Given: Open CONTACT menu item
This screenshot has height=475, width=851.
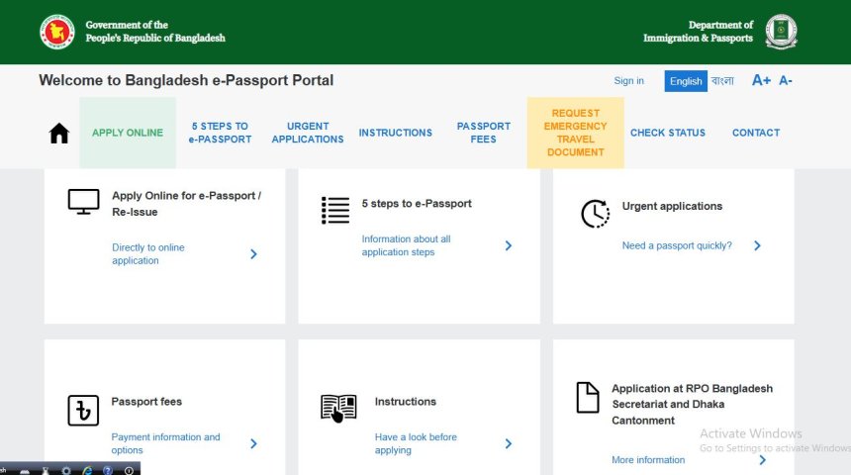Looking at the screenshot, I should [756, 133].
